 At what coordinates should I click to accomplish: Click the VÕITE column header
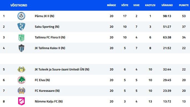125,5
